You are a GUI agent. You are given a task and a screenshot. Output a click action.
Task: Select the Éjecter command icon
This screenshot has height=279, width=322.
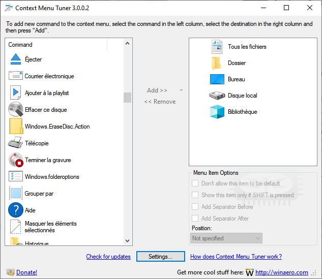16,59
